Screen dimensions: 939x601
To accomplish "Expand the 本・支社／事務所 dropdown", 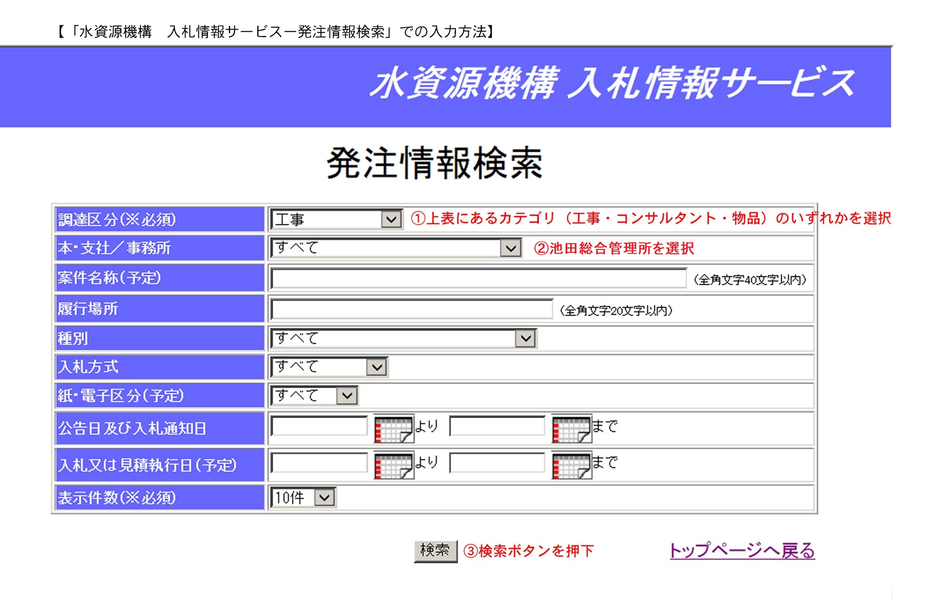I will click(396, 248).
